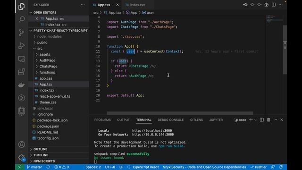The width and height of the screenshot is (302, 170).
Task: Close App.tsx in Open Editors list
Action: [x=37, y=18]
